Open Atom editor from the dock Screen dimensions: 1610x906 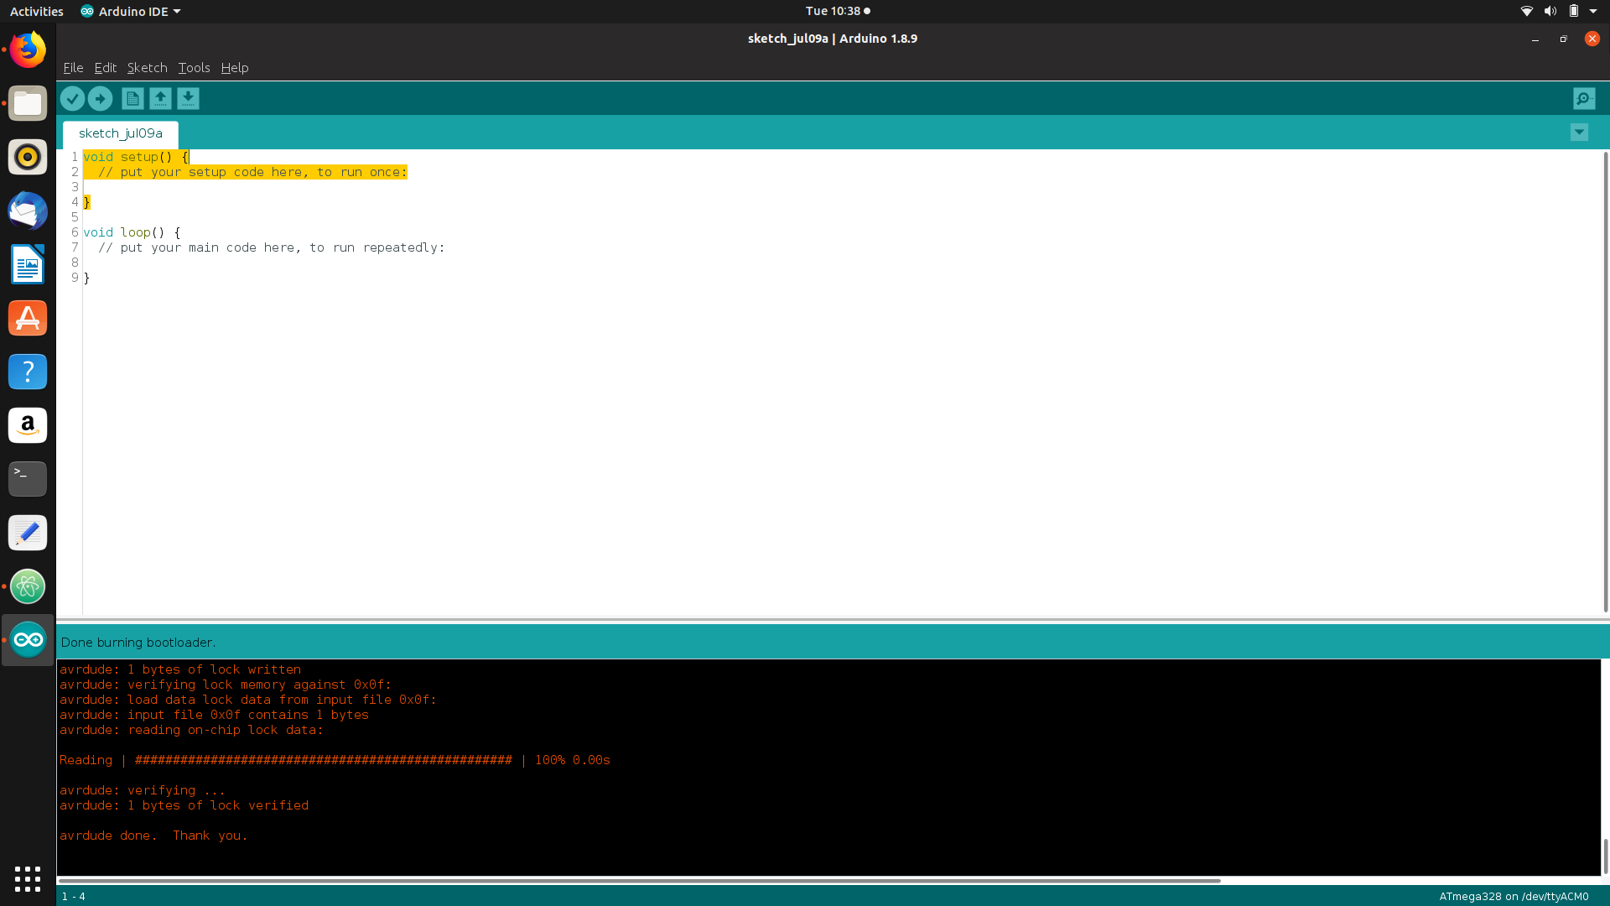(28, 586)
